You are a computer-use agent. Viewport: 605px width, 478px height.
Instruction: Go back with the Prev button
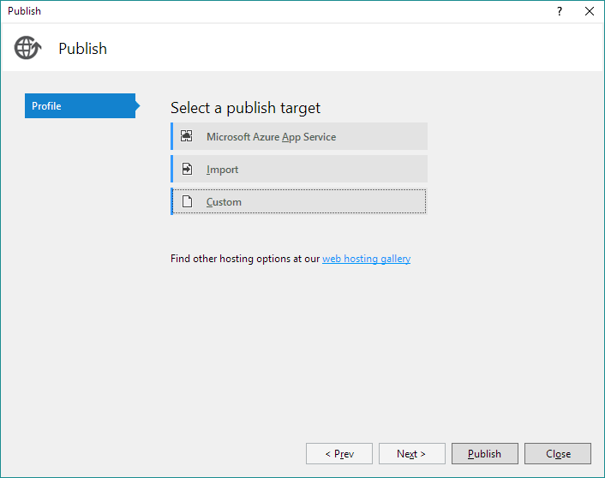(x=339, y=454)
